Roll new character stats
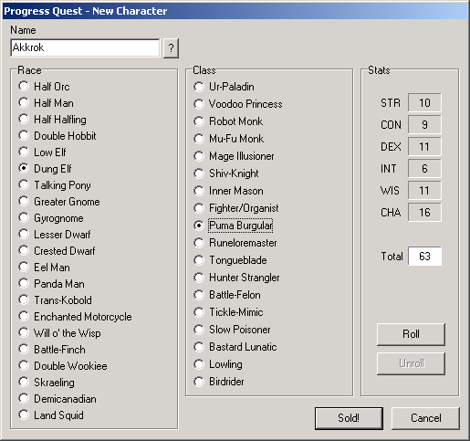Image resolution: width=470 pixels, height=441 pixels. (411, 334)
